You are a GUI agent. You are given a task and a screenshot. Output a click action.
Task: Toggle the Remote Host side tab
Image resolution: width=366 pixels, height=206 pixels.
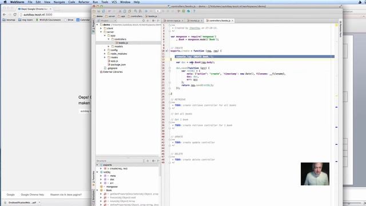(x=341, y=29)
